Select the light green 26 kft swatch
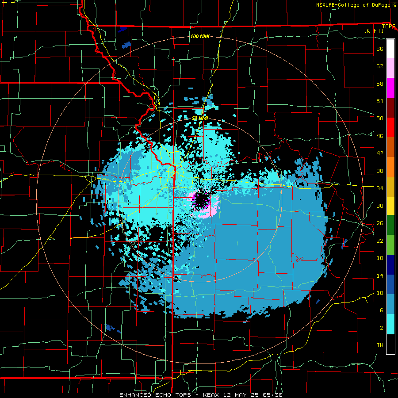This screenshot has height=398, width=398. pyautogui.click(x=390, y=245)
